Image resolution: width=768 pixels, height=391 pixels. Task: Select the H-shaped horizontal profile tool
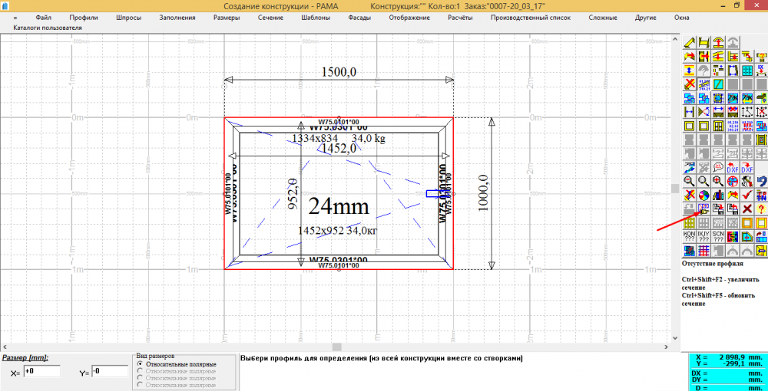(x=703, y=42)
